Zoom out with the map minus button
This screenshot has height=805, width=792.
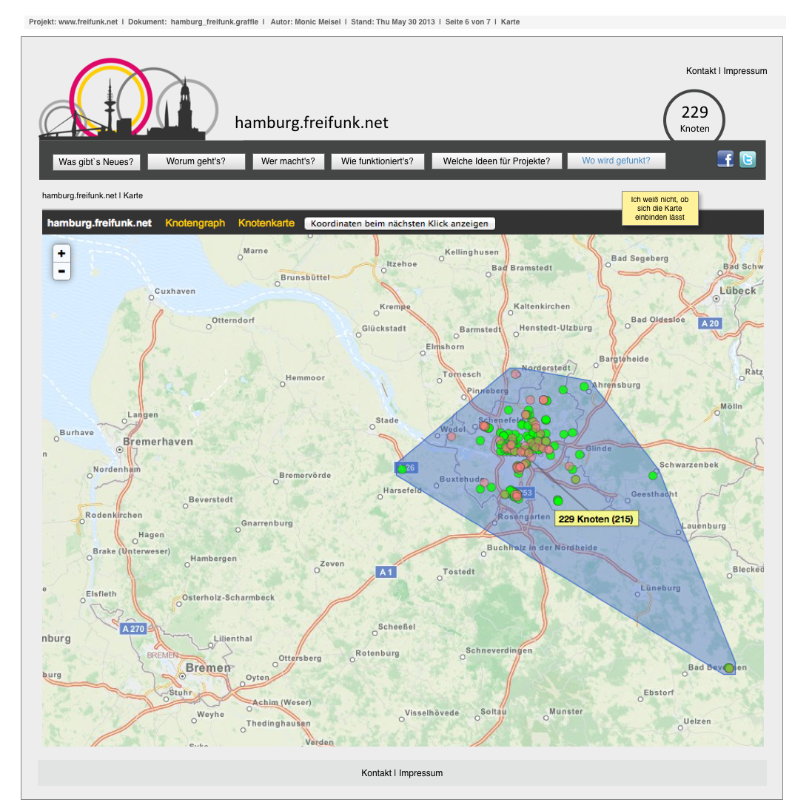click(61, 272)
